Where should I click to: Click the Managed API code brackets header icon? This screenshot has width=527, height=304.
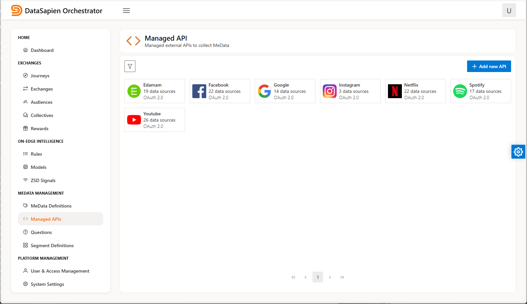pos(133,41)
